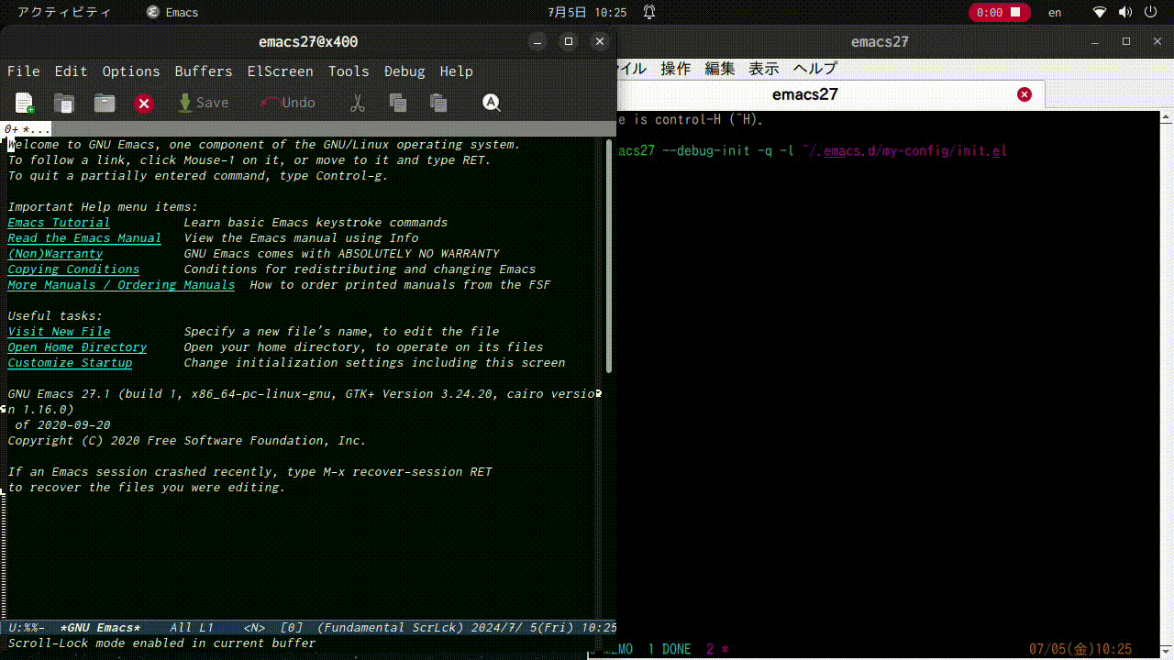The height and width of the screenshot is (660, 1174).
Task: Open the Buffers menu
Action: 204,71
